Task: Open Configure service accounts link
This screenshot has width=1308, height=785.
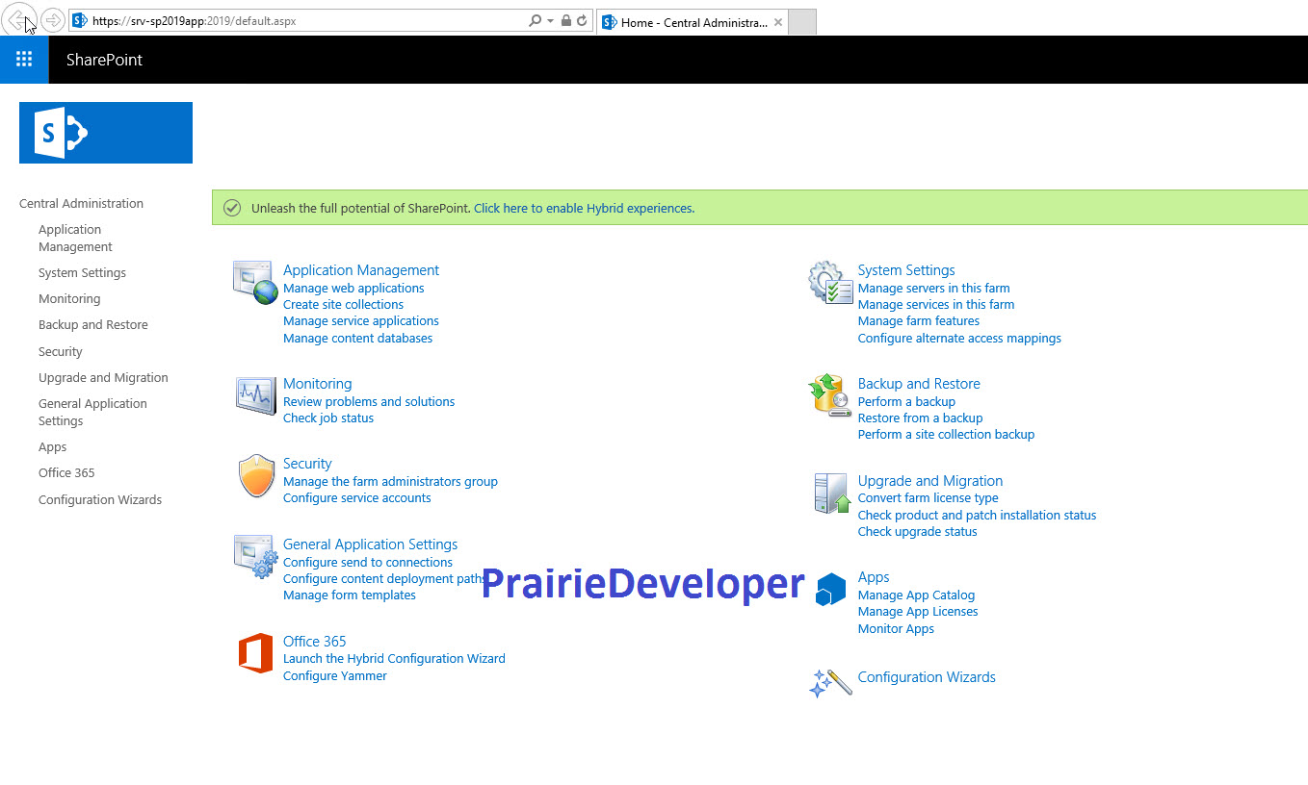Action: click(357, 498)
